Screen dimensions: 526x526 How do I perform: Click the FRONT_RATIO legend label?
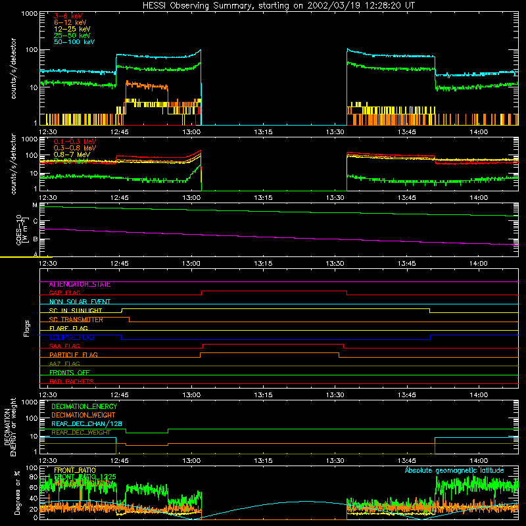[75, 471]
